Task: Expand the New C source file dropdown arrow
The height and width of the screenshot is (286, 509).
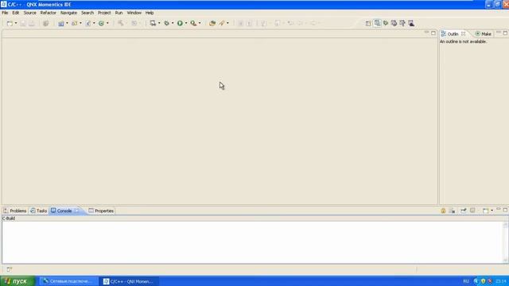Action: (94, 23)
